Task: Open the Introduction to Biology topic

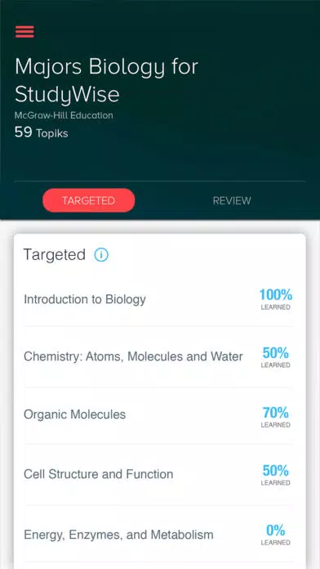Action: point(158,299)
